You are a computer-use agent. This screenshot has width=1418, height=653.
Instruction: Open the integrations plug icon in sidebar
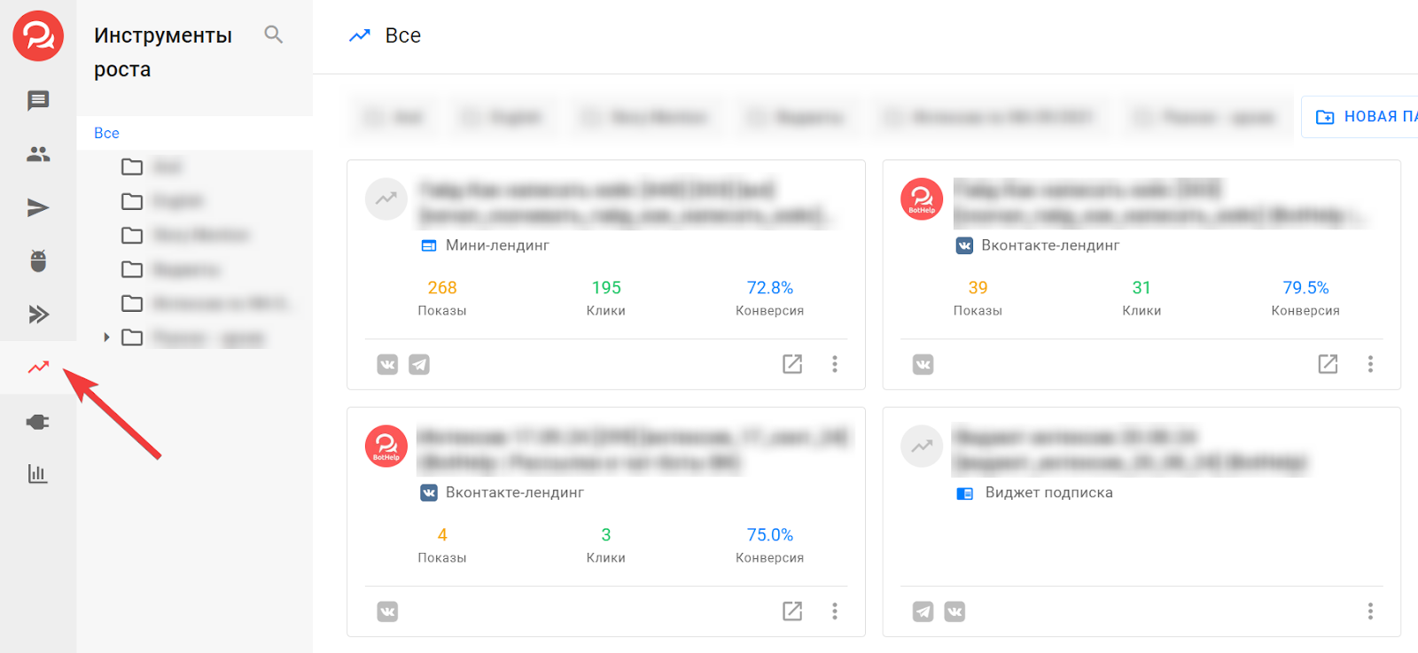point(37,422)
